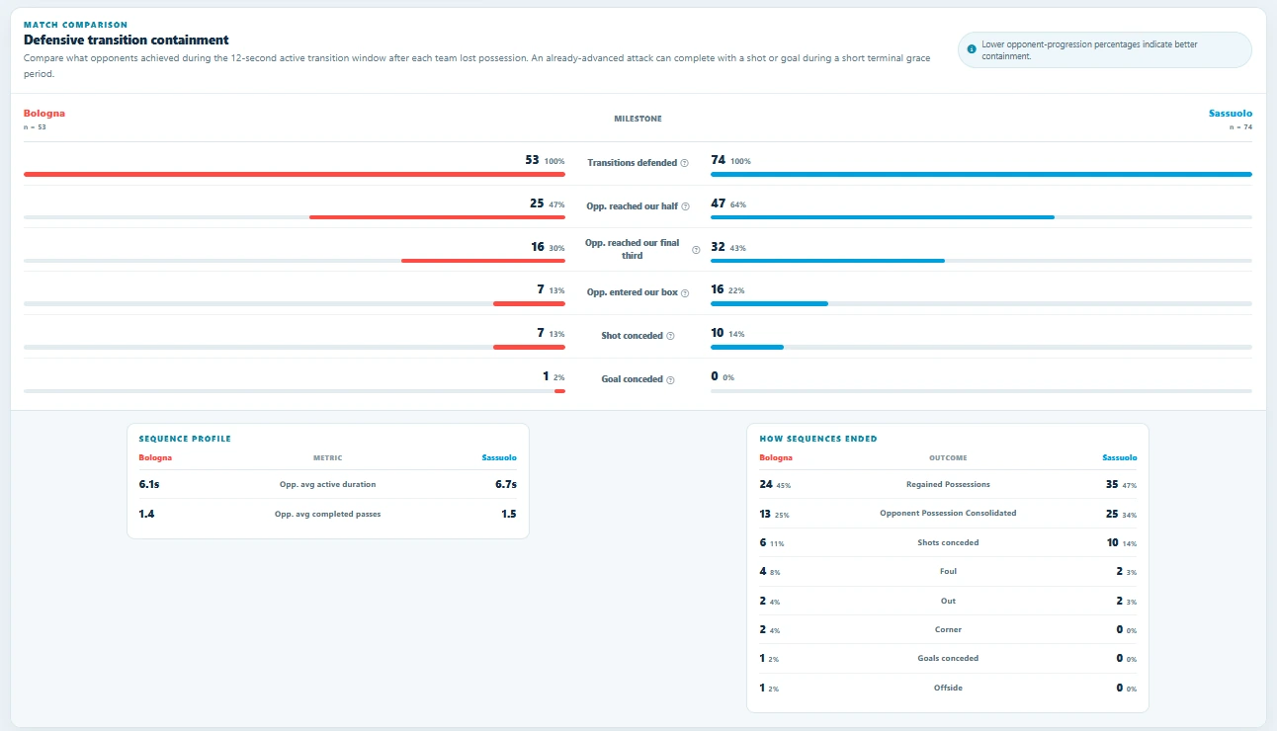The image size is (1277, 731).
Task: Show help for Opp. reached our final third
Action: 696,249
